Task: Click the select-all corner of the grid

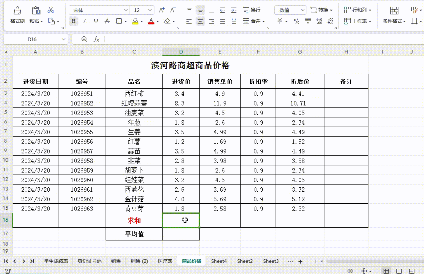Action: [6, 52]
